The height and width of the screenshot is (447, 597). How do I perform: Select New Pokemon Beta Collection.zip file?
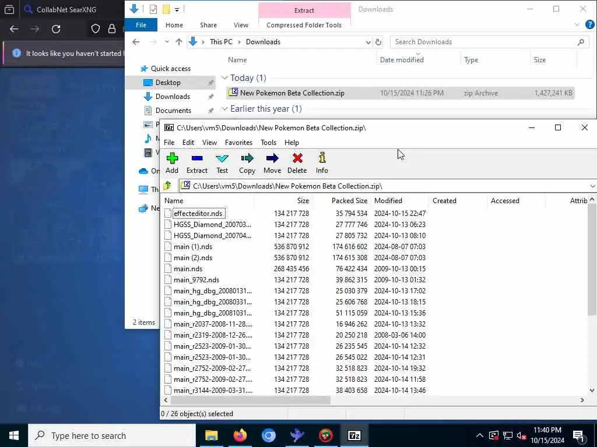point(400,93)
